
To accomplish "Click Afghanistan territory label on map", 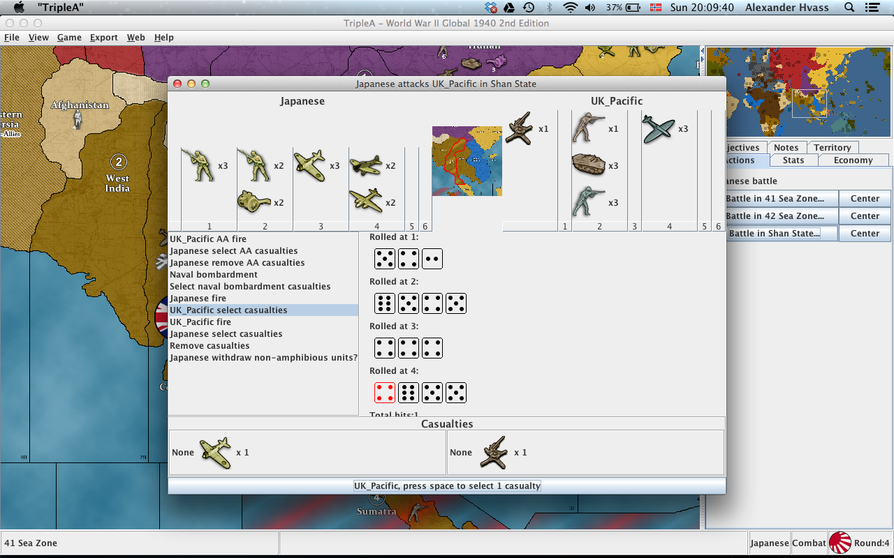I will [x=80, y=105].
